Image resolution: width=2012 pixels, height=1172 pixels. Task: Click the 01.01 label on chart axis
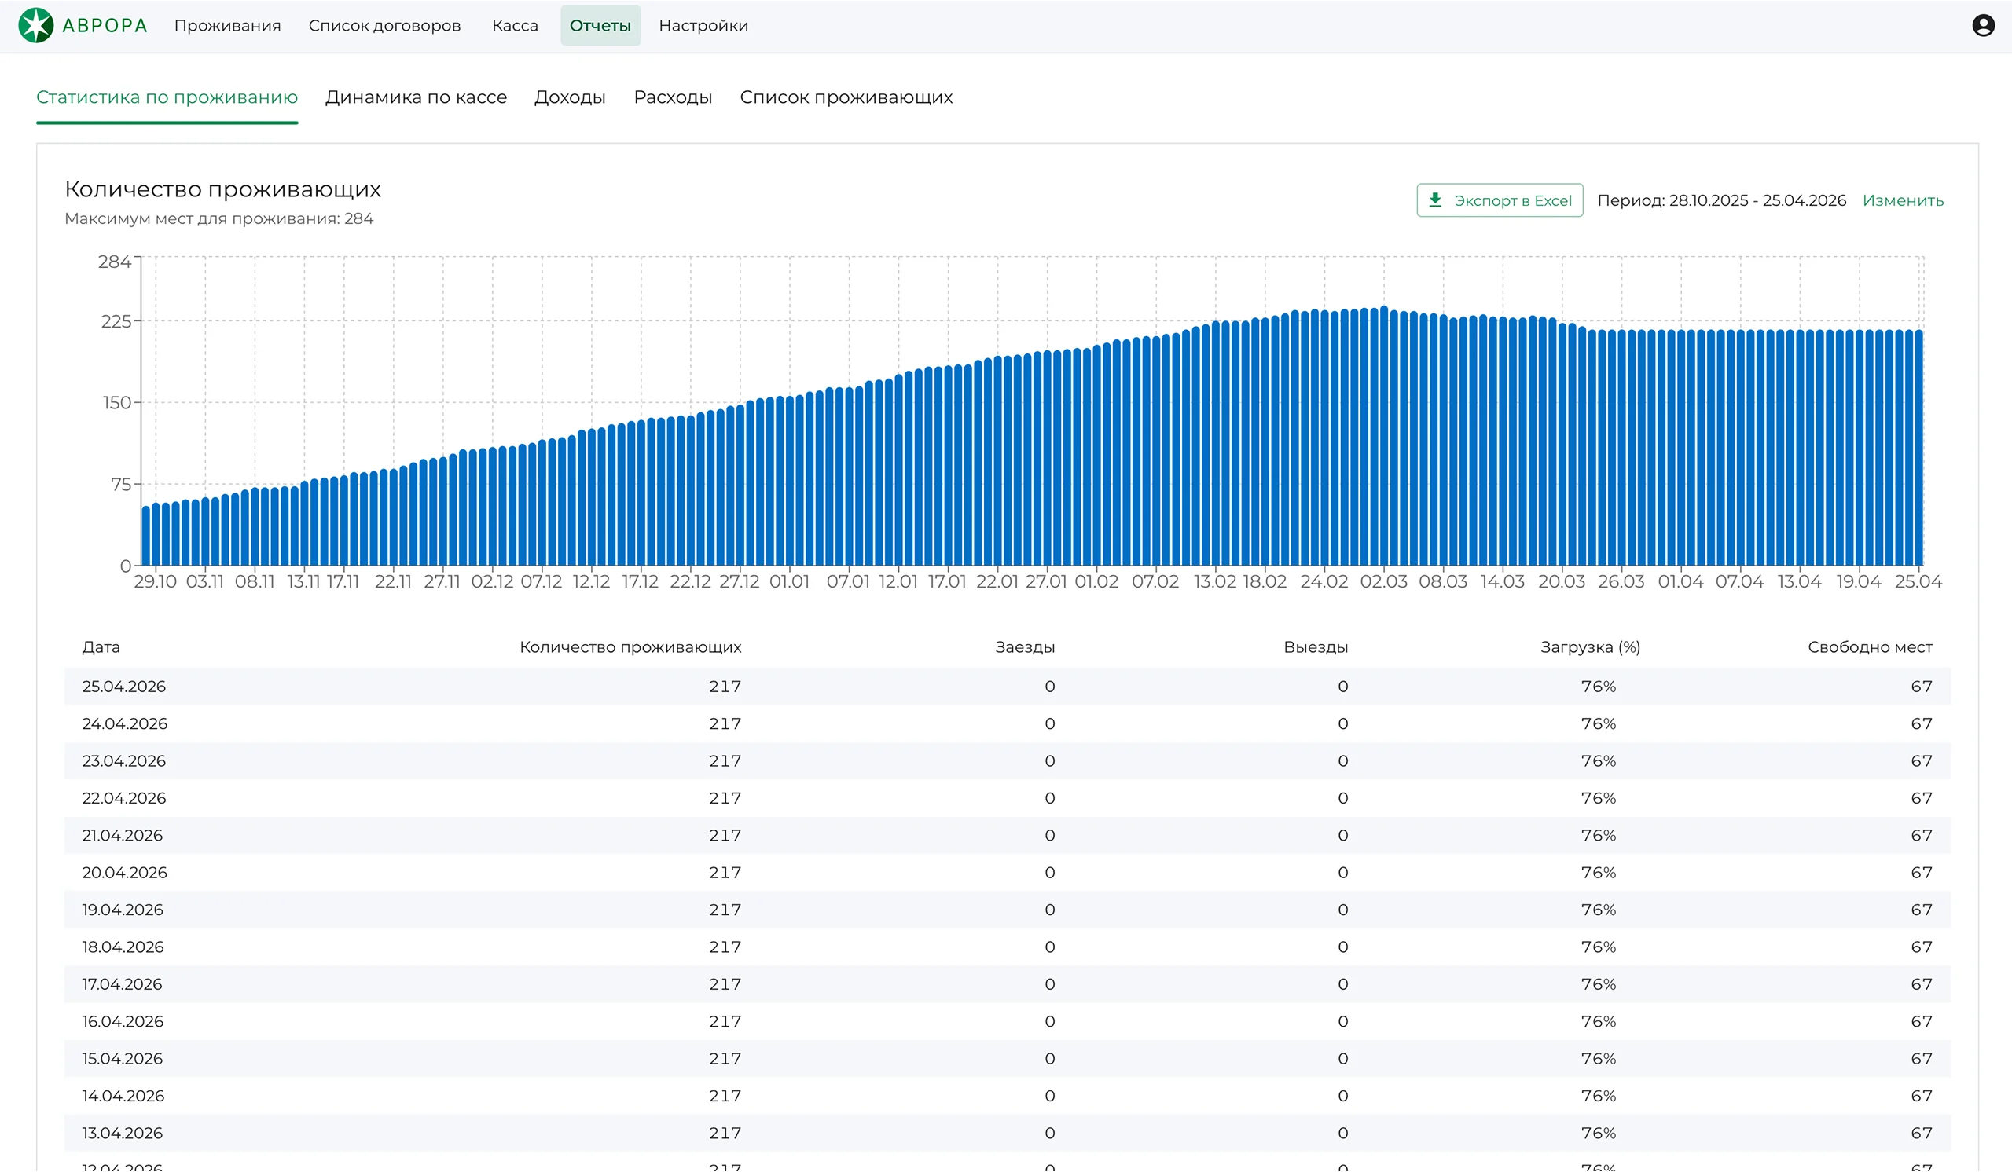tap(790, 581)
